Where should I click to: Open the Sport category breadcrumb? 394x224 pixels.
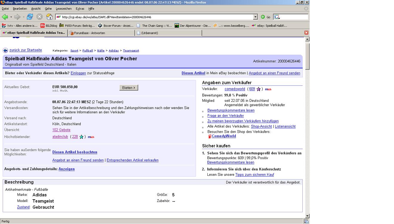(x=74, y=51)
